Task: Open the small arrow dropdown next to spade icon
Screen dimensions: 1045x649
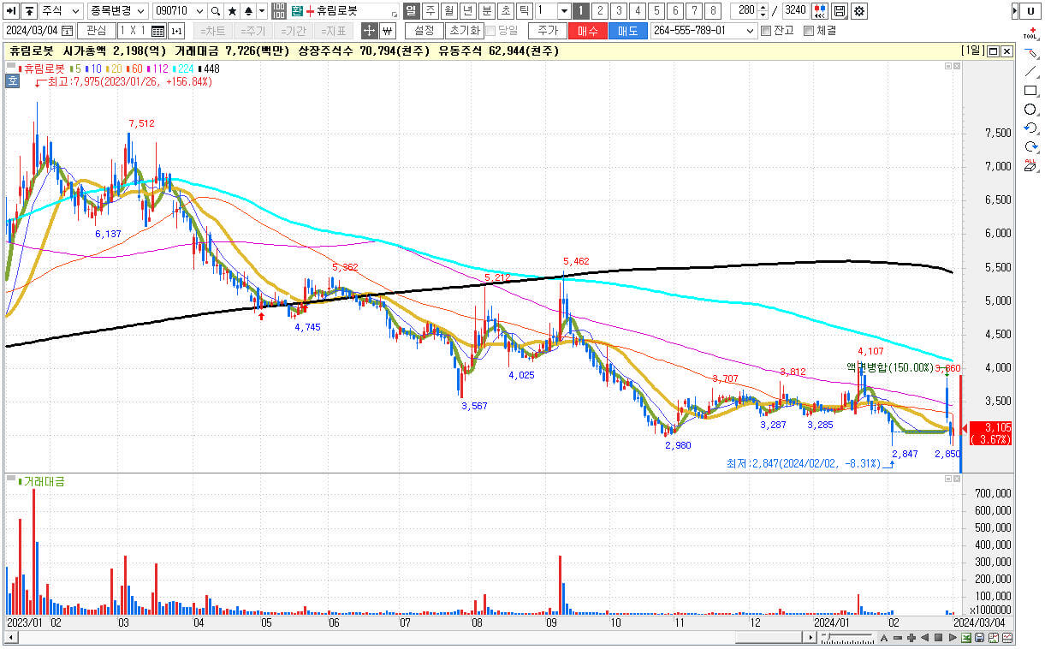Action: pos(261,11)
